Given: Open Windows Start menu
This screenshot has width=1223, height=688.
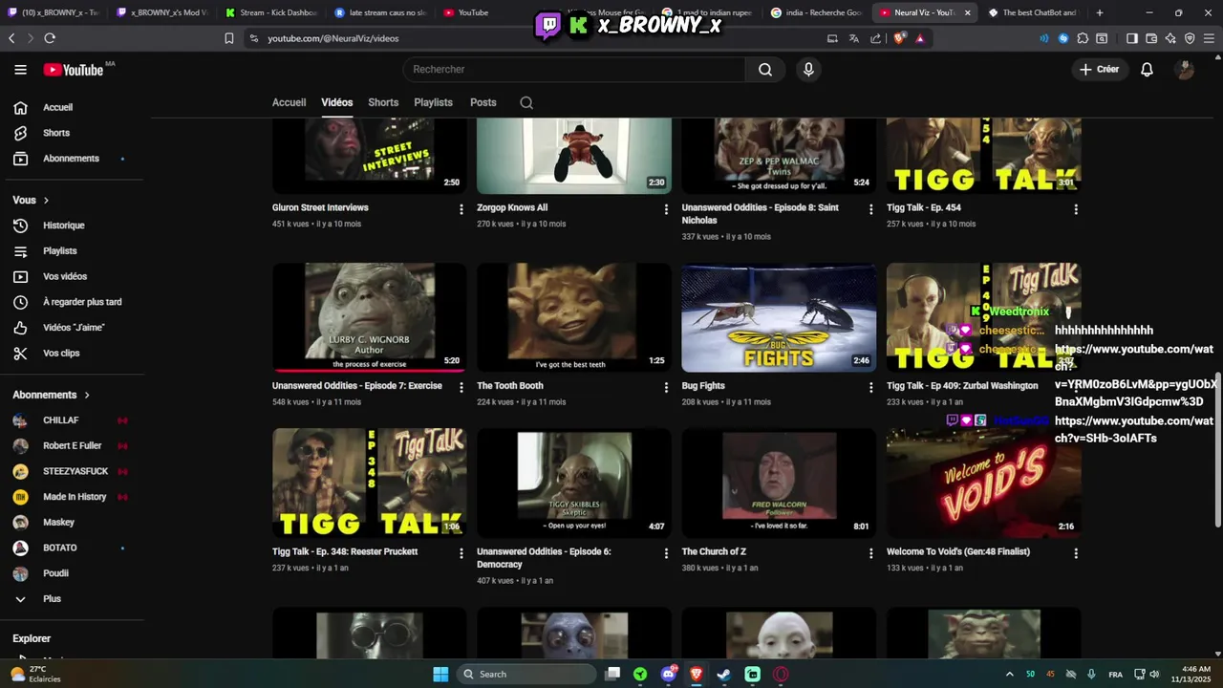Looking at the screenshot, I should pyautogui.click(x=440, y=674).
